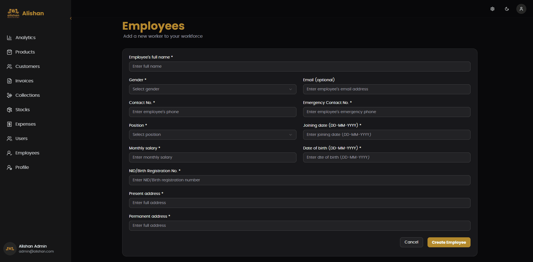The height and width of the screenshot is (262, 533).
Task: Open the user account avatar menu
Action: [x=521, y=9]
